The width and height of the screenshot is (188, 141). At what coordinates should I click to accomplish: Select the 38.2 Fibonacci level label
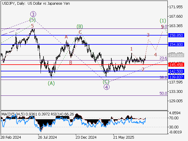point(163,78)
